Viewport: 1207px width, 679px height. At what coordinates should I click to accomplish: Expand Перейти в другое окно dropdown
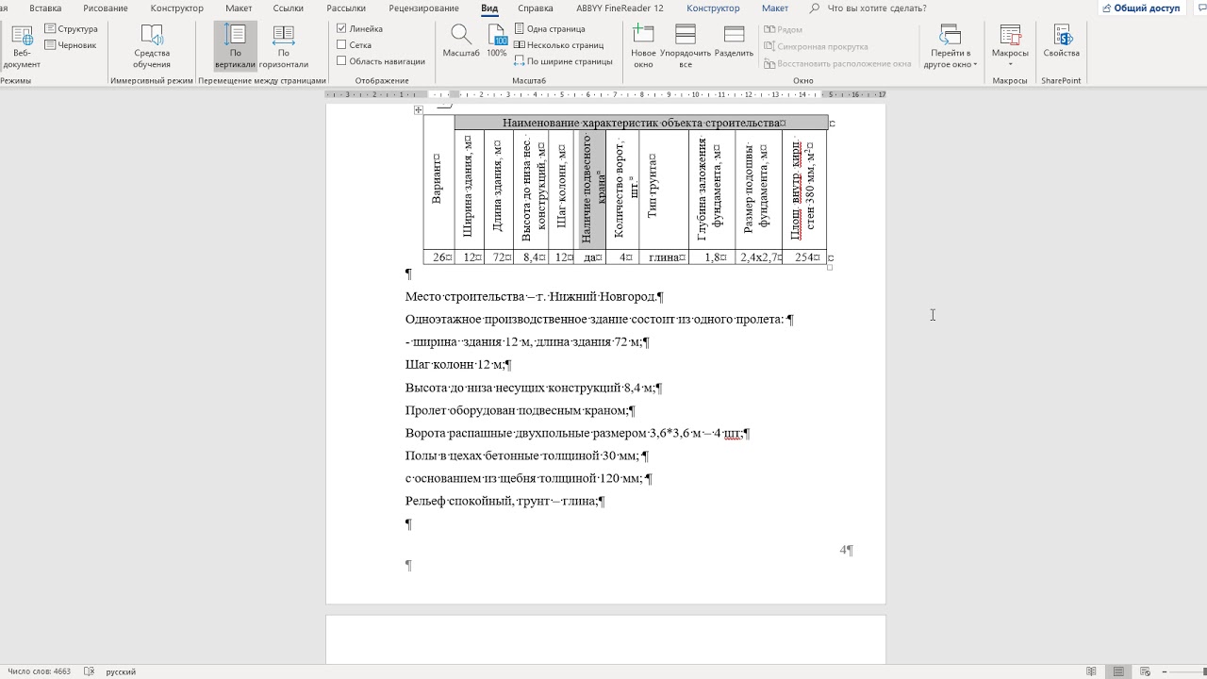coord(950,47)
